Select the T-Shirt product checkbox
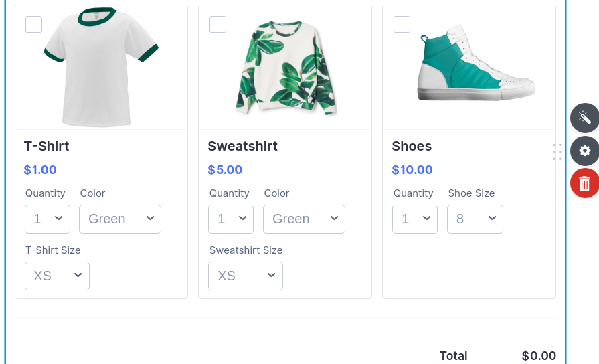The image size is (599, 364). click(34, 24)
